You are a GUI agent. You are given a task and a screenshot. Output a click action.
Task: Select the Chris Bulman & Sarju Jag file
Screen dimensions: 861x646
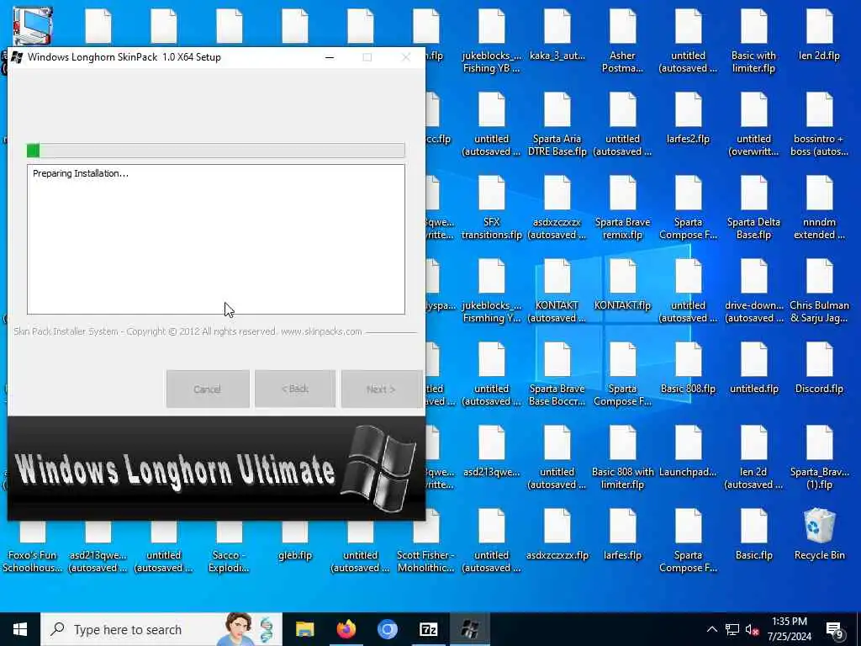click(819, 291)
